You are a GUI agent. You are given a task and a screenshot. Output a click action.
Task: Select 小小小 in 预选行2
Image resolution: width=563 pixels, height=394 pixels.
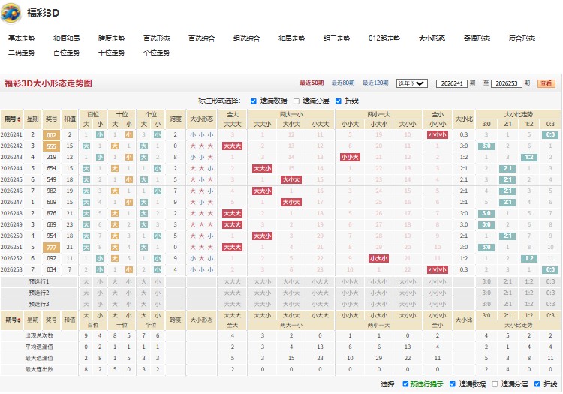tap(438, 293)
